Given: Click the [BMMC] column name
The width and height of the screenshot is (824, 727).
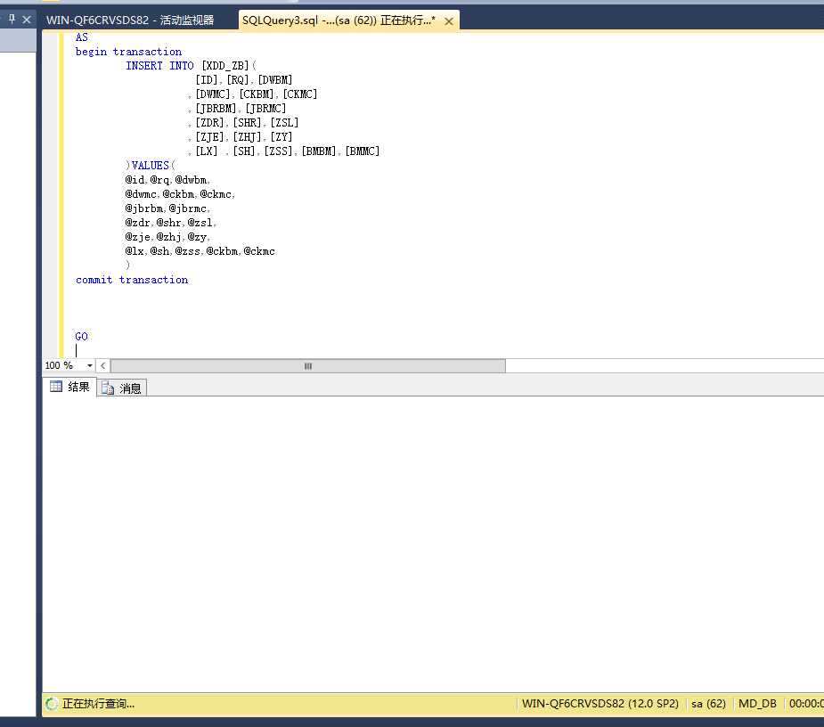Looking at the screenshot, I should pos(362,151).
